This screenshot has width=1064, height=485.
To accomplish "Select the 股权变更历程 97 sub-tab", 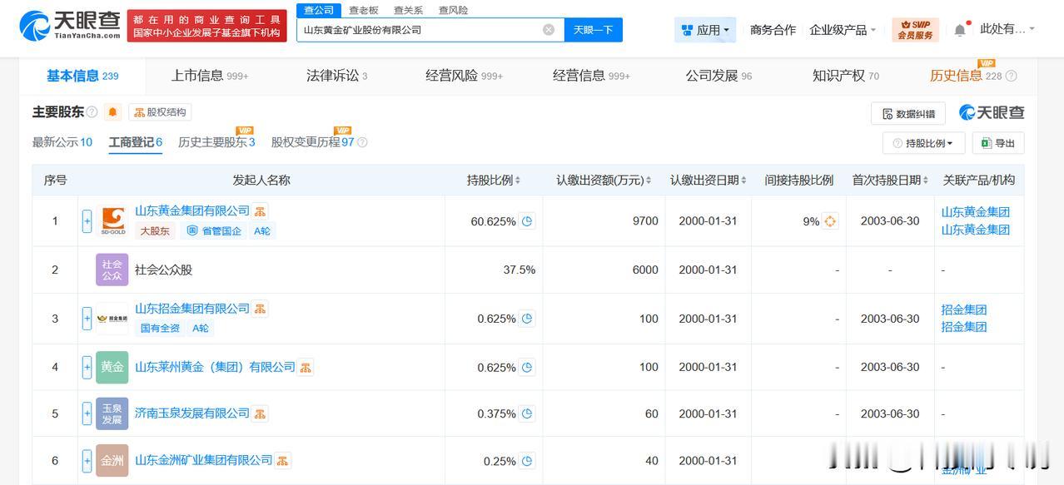I will pos(313,142).
